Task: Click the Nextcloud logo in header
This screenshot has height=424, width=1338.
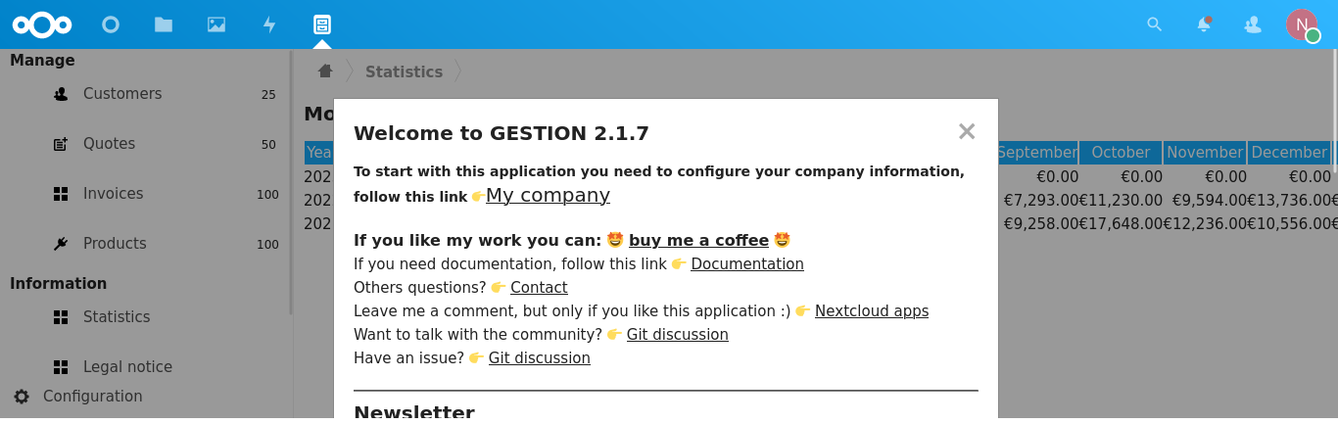Action: pyautogui.click(x=42, y=24)
